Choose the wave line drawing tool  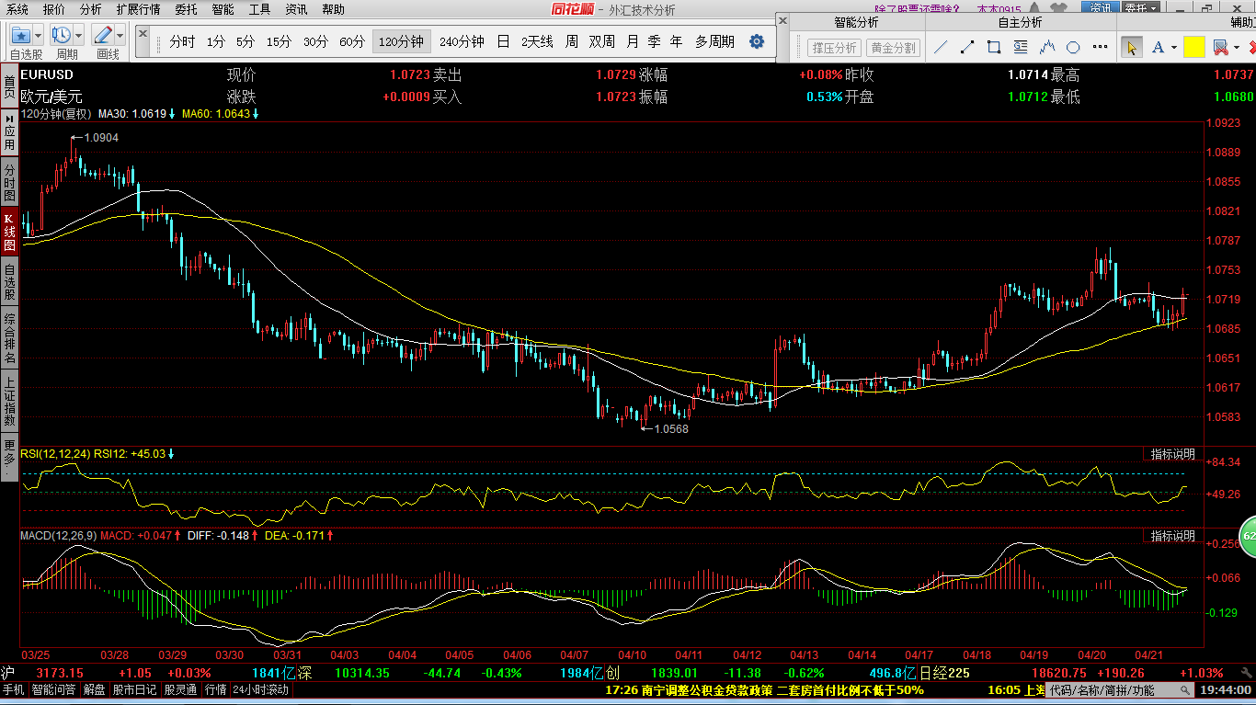[x=1046, y=47]
